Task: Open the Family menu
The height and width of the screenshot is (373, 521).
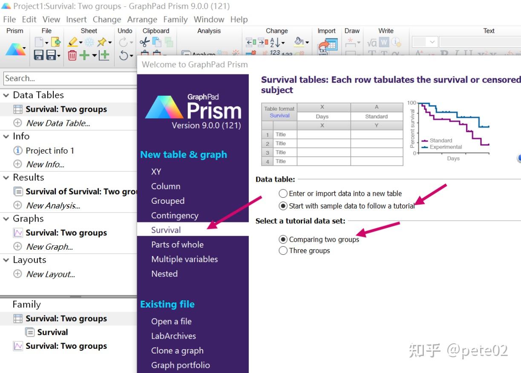Action: pyautogui.click(x=176, y=20)
